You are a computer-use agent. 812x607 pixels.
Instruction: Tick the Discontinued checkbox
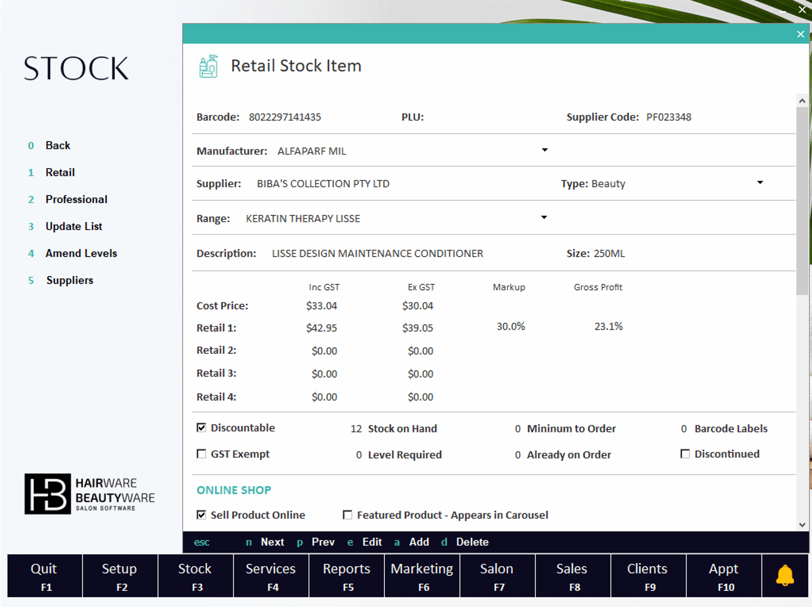[685, 454]
